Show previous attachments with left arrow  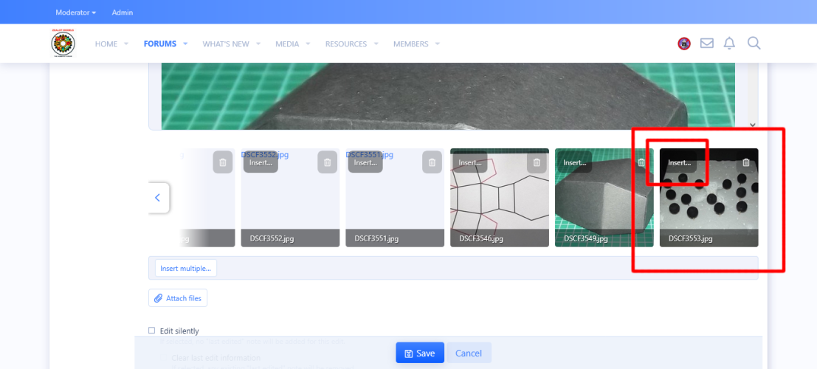(158, 198)
